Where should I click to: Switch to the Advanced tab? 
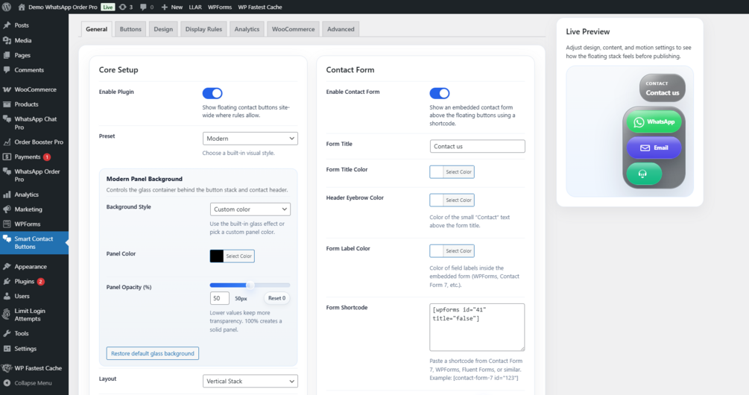tap(341, 29)
